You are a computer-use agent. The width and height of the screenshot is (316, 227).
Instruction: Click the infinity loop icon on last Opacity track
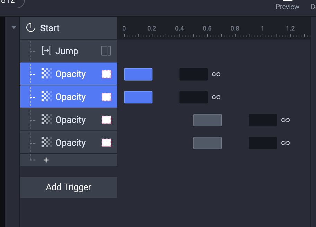pos(286,143)
